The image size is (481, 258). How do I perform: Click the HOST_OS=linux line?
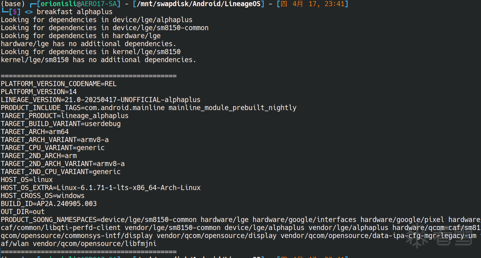coord(27,180)
